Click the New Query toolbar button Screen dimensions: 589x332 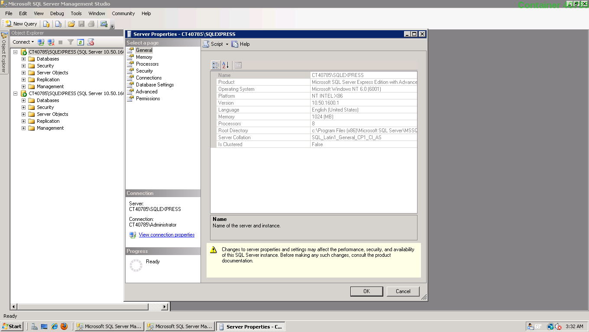21,24
